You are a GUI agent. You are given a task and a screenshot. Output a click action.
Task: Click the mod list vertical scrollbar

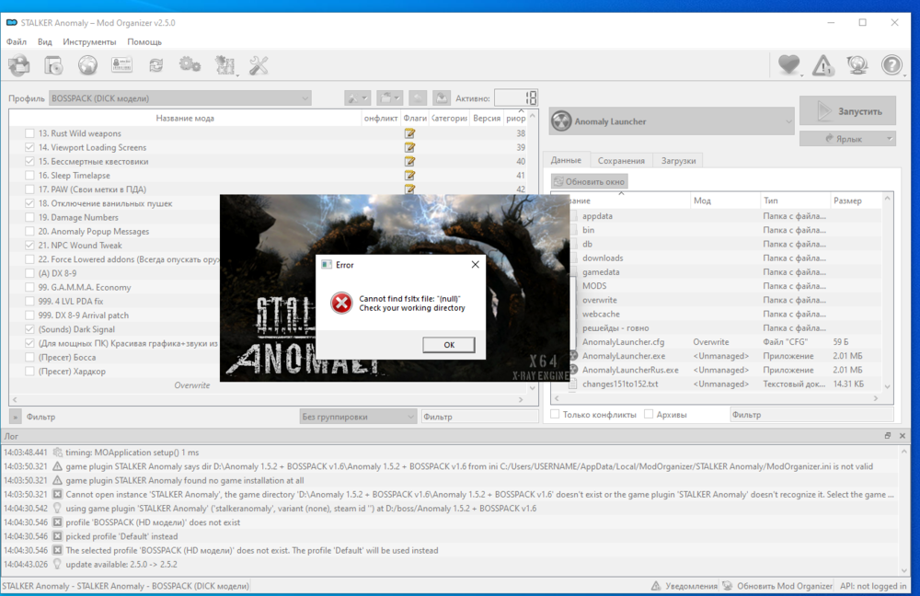[532, 252]
